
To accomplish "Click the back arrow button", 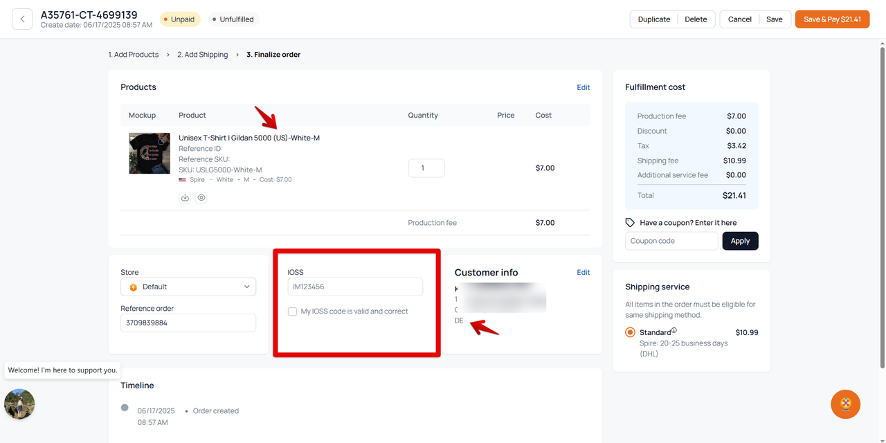I will click(22, 19).
